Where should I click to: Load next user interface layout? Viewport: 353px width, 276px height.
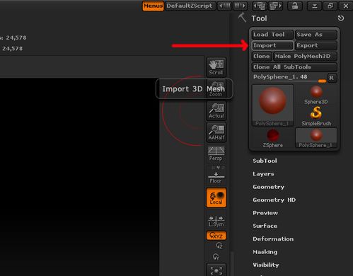(x=240, y=6)
